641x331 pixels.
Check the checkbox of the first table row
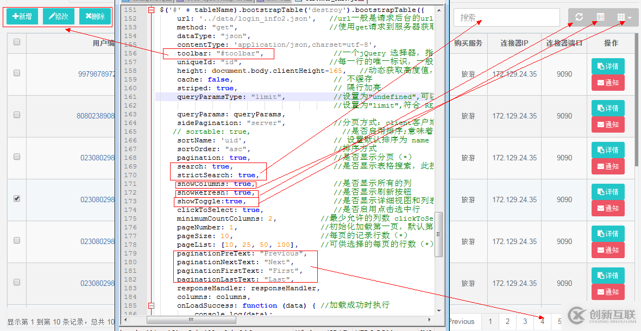(16, 73)
